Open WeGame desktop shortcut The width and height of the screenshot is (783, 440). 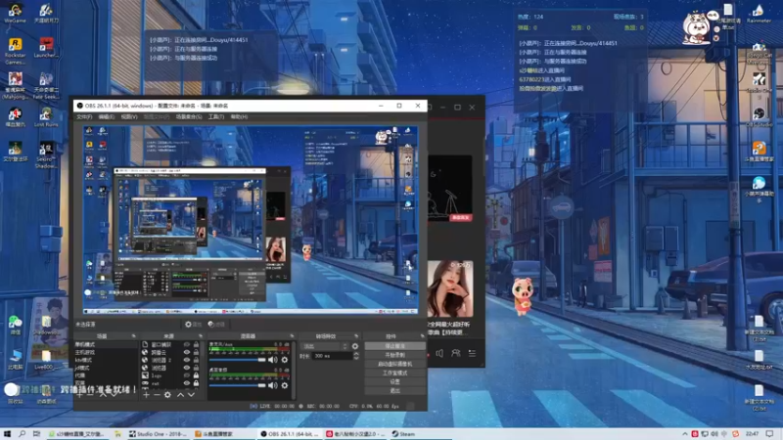(x=15, y=14)
